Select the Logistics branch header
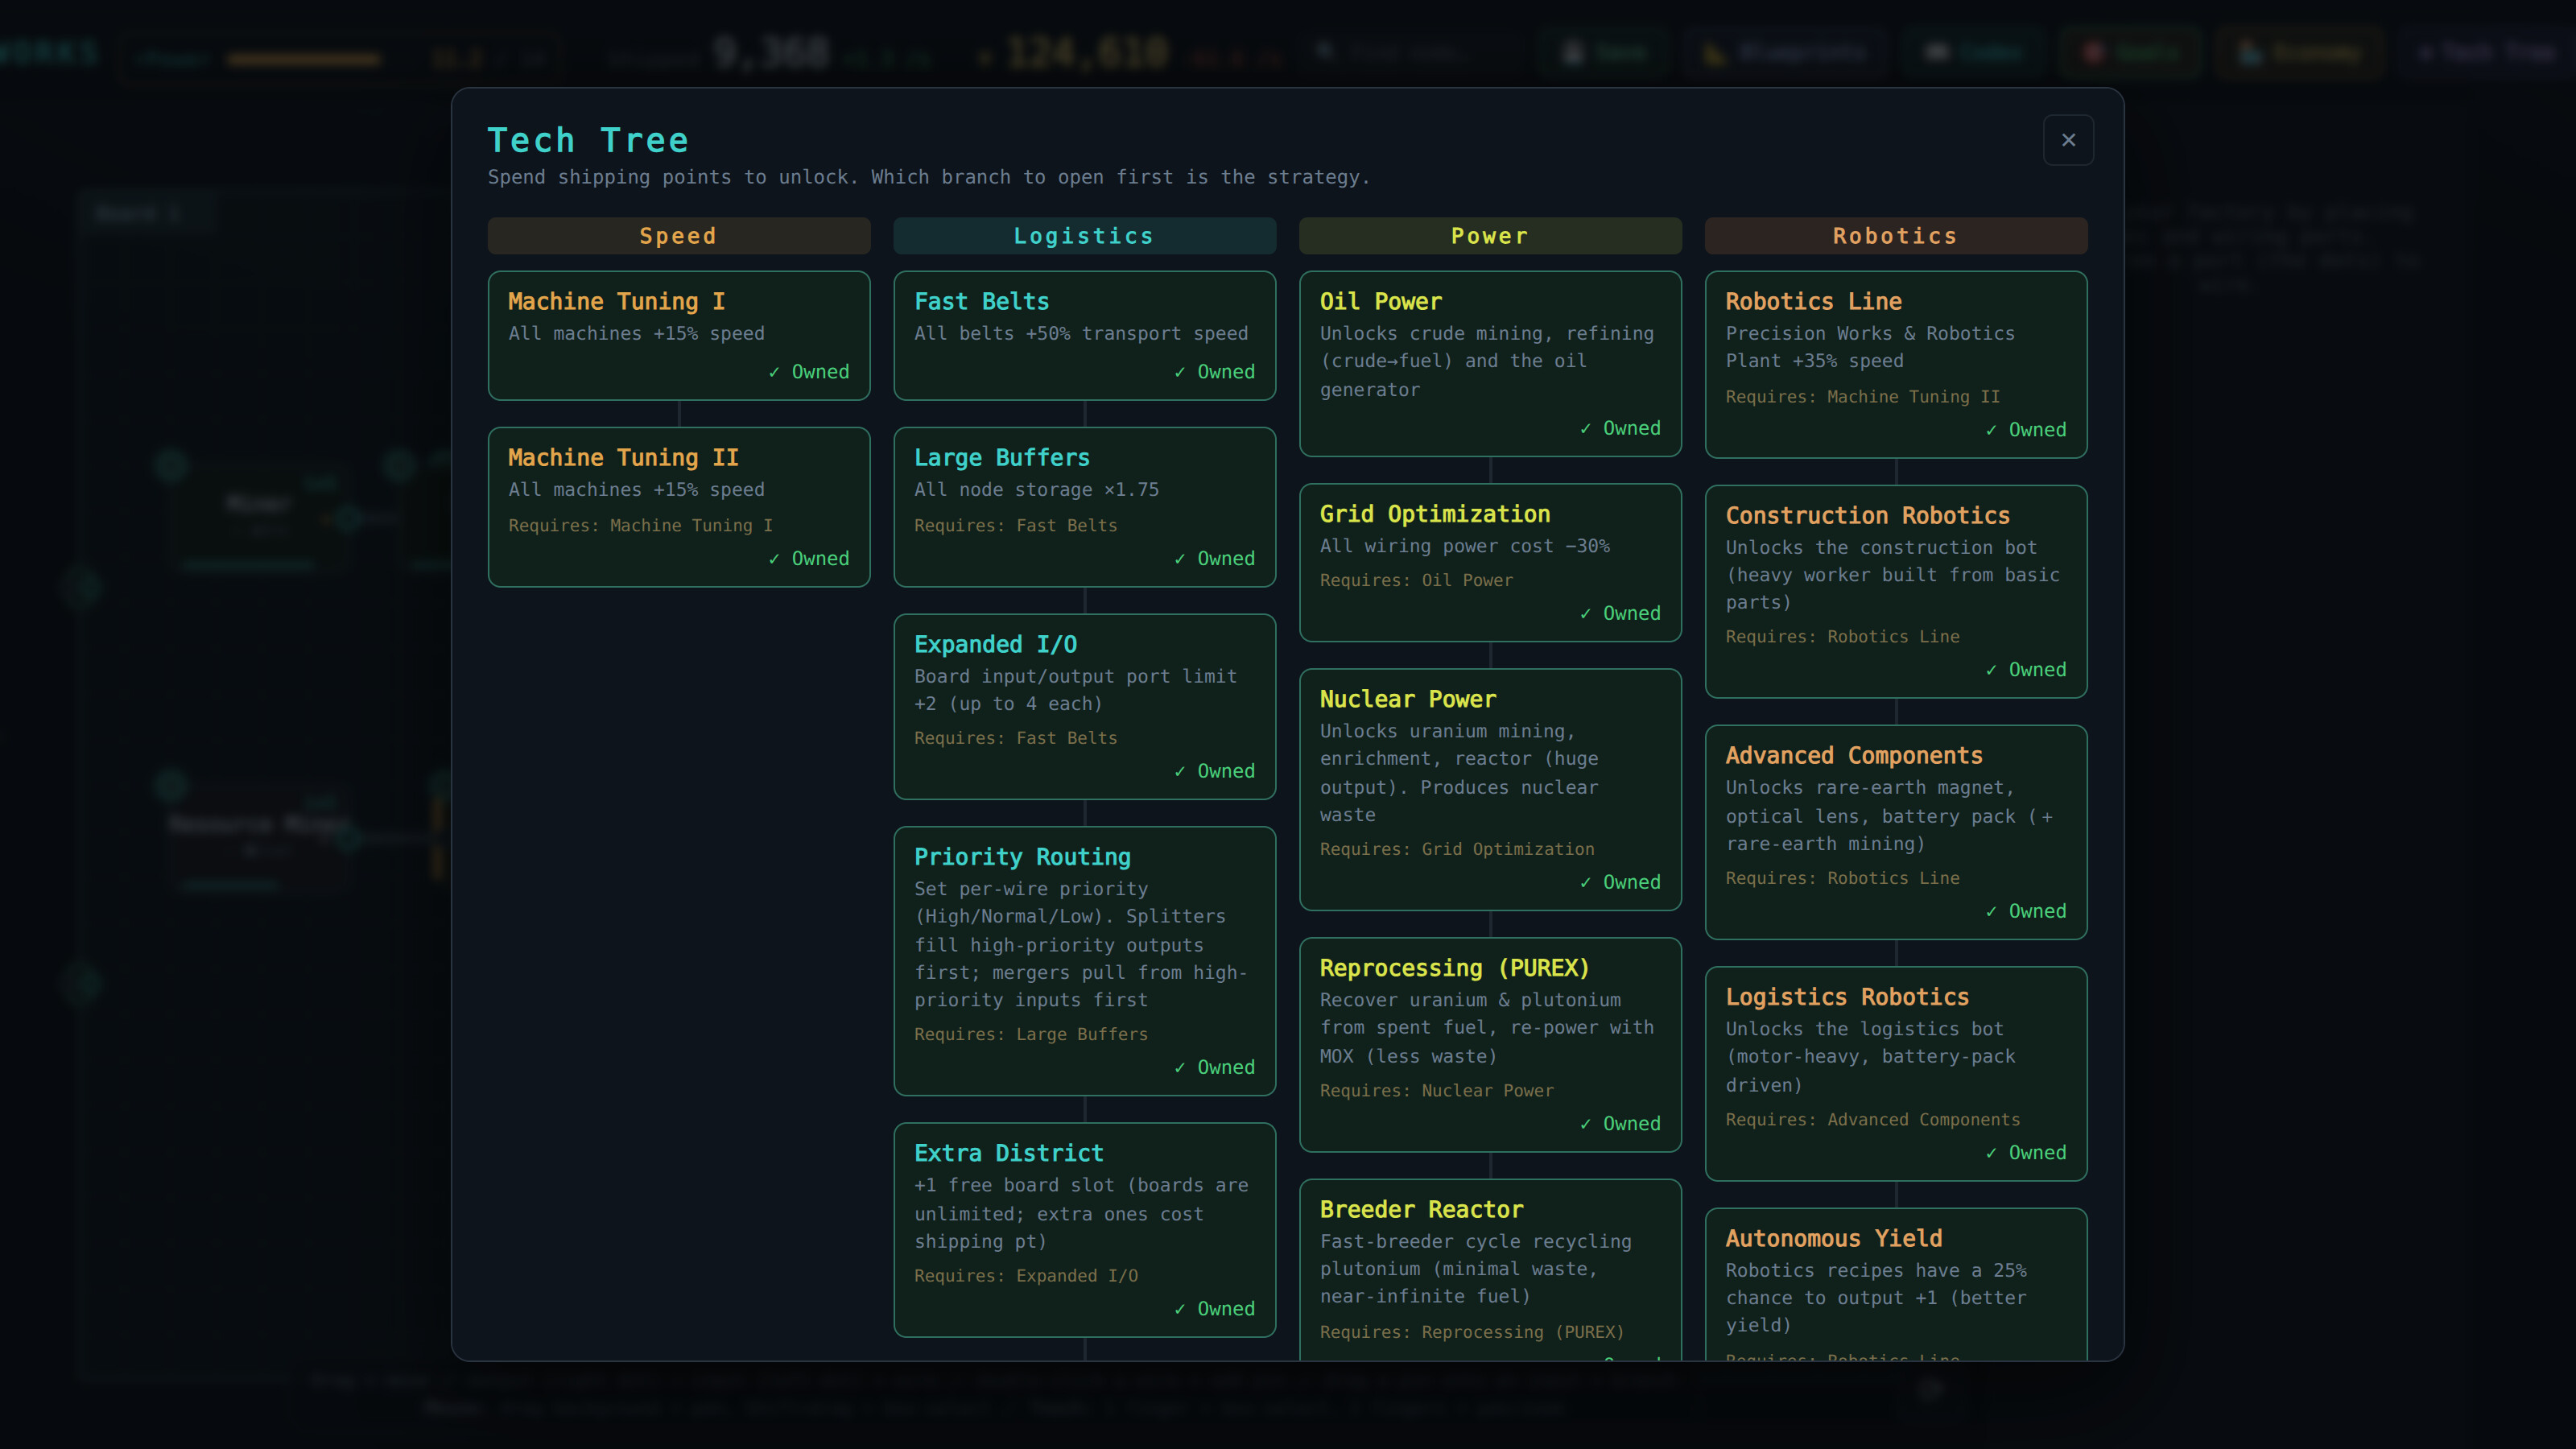This screenshot has width=2576, height=1449. click(1084, 236)
